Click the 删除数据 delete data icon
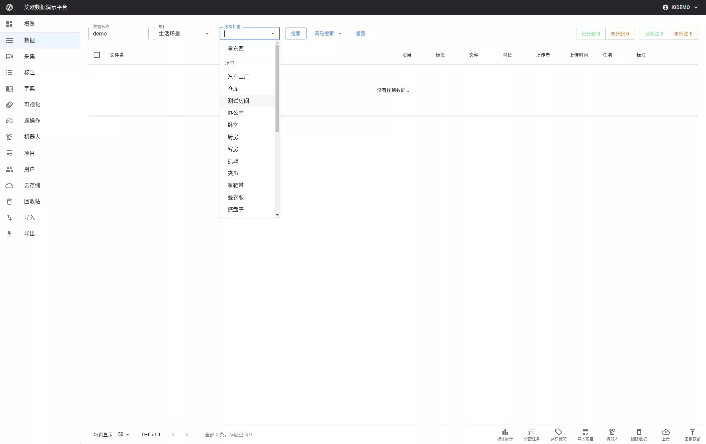This screenshot has height=444, width=706. pos(639,434)
